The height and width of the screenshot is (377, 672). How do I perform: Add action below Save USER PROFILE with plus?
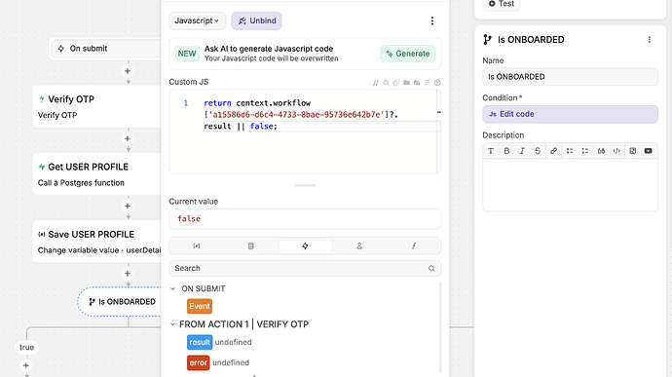(128, 274)
